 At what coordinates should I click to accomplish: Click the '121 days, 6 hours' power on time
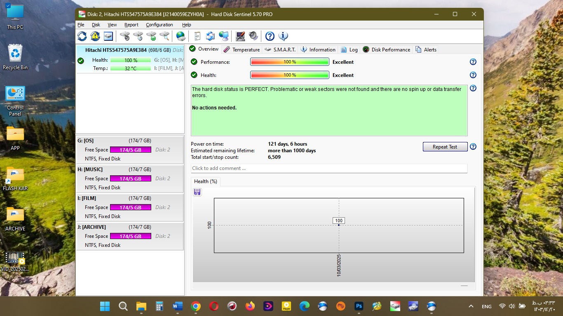point(288,144)
